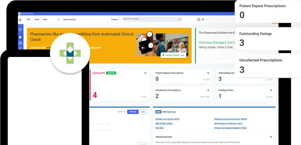Follow the Manage Your Service (MYS) link

(167, 119)
